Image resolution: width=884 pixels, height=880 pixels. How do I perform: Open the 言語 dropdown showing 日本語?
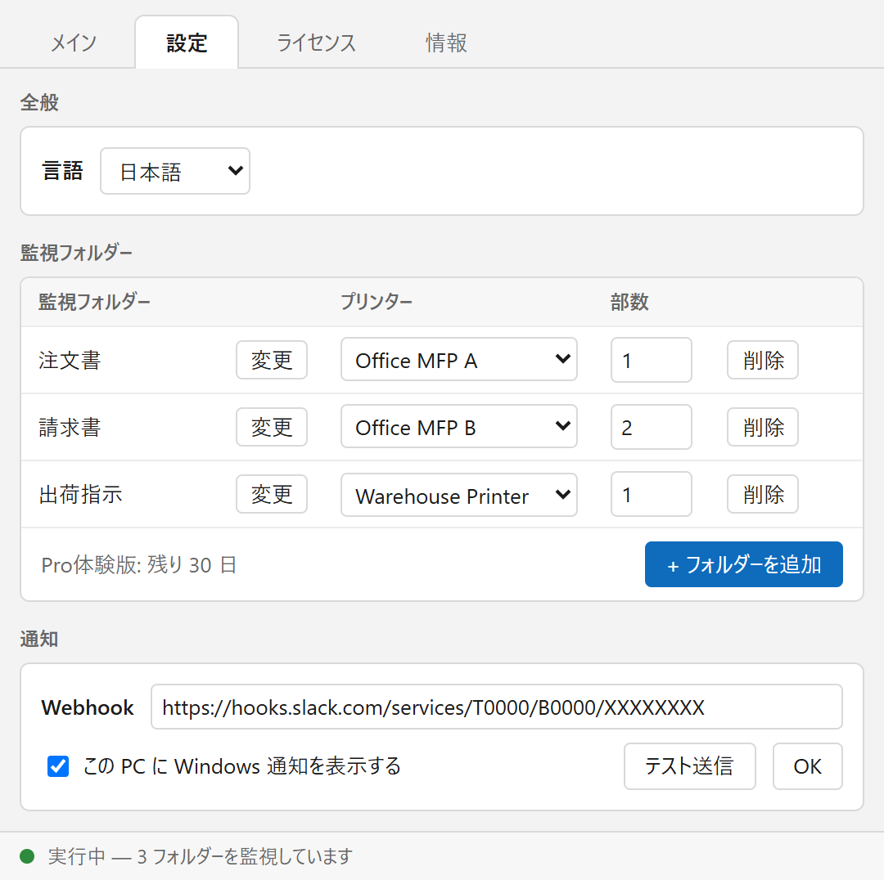175,171
